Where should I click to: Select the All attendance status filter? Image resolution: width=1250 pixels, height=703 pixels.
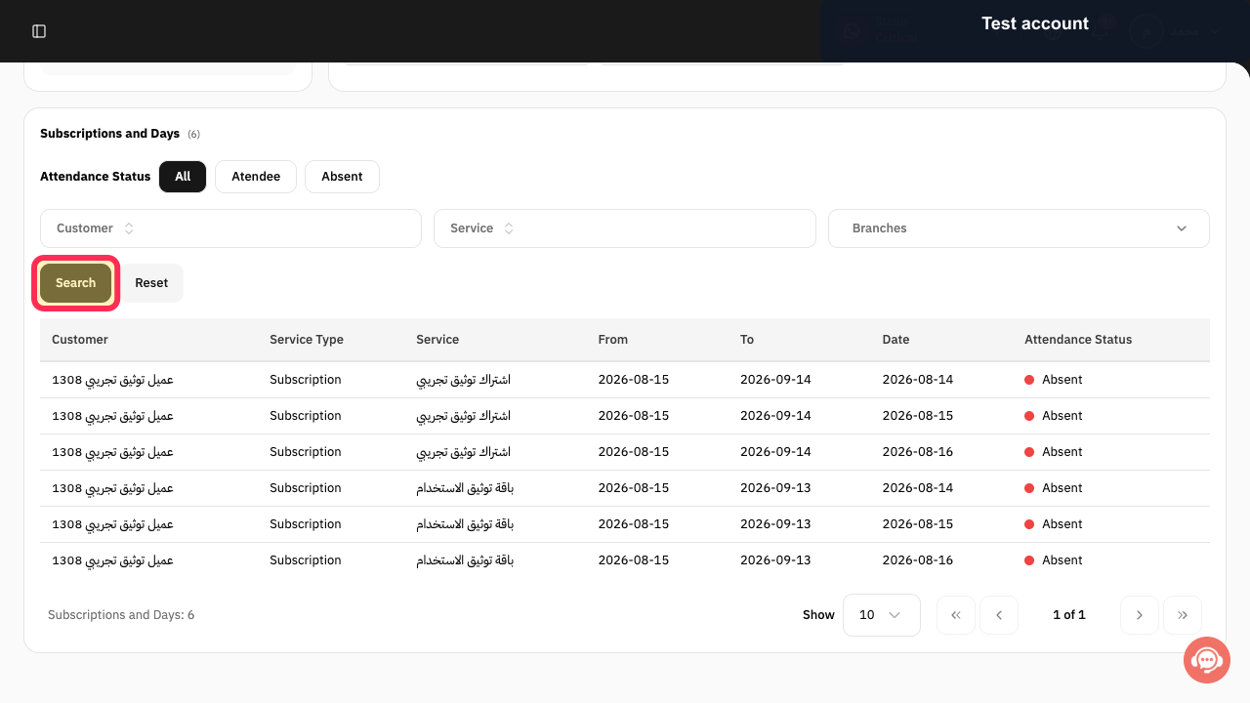[x=183, y=177]
